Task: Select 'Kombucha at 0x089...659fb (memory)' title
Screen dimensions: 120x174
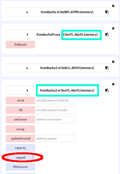Action: (67, 12)
